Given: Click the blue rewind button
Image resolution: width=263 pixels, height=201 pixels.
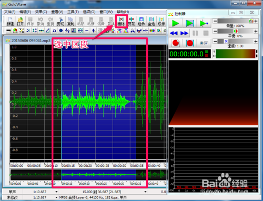Looking at the screenshot, I should point(174,33).
